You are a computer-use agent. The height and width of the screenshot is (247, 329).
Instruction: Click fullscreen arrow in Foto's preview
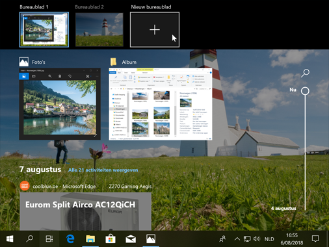point(95,135)
